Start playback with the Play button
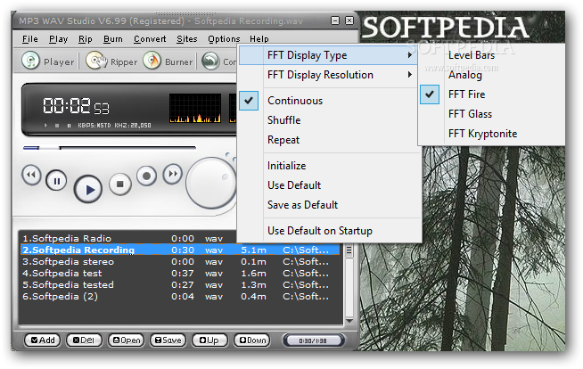The image size is (583, 369). (x=88, y=190)
